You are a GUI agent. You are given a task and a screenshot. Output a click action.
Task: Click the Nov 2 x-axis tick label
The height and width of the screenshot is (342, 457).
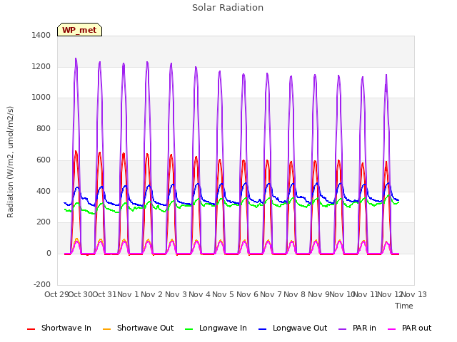click(x=151, y=294)
